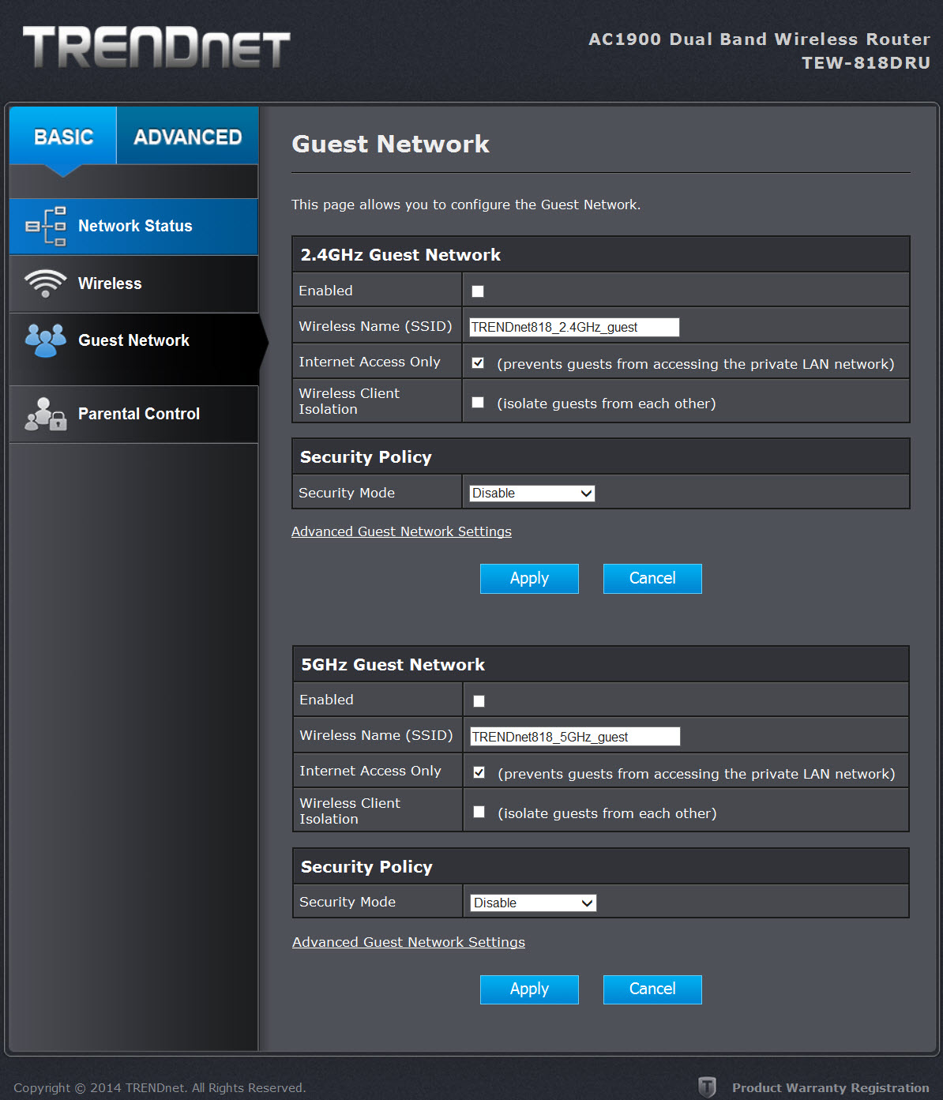The image size is (943, 1100).
Task: Click "AC1900 Dual Band Wireless Router" text
Action: tap(759, 39)
